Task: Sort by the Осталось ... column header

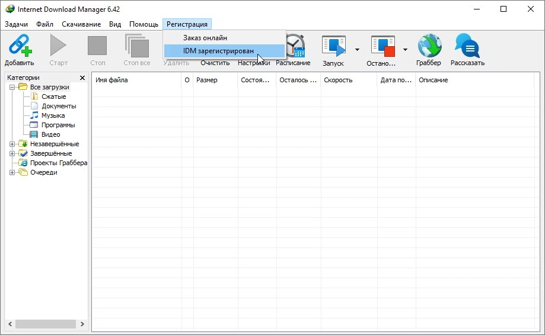Action: (298, 80)
